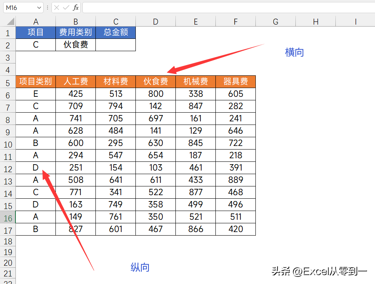Select column F header
Image resolution: width=375 pixels, height=284 pixels.
click(236, 21)
